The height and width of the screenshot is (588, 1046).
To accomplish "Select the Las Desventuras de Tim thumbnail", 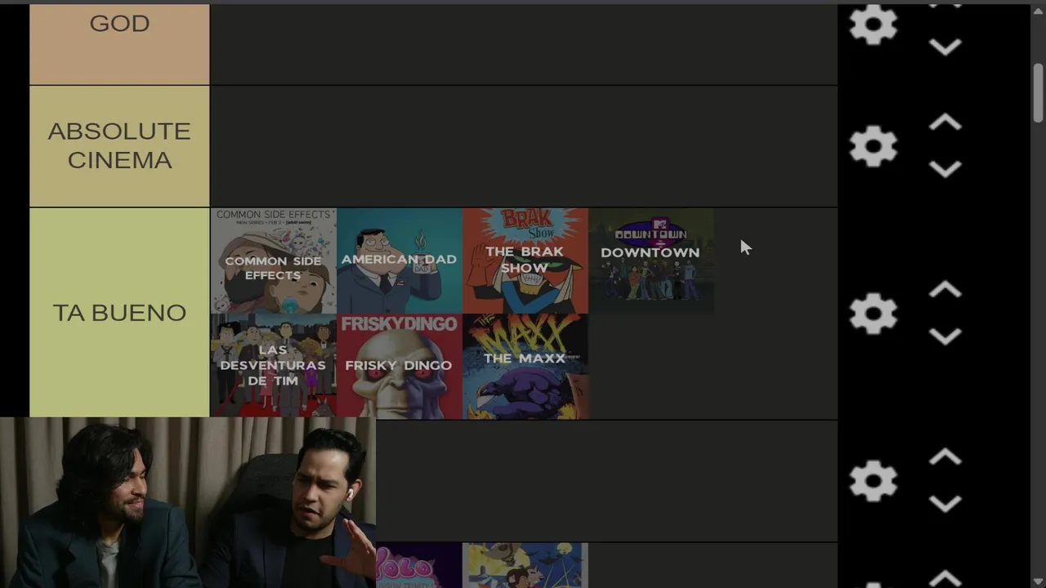I will (273, 366).
